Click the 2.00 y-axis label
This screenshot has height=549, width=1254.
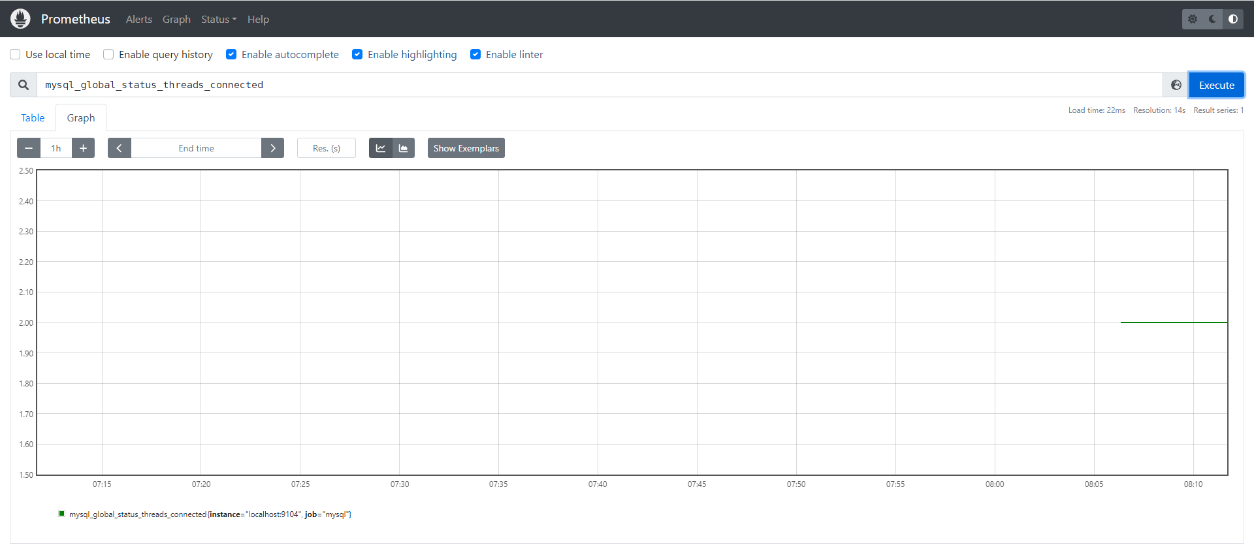(x=26, y=322)
